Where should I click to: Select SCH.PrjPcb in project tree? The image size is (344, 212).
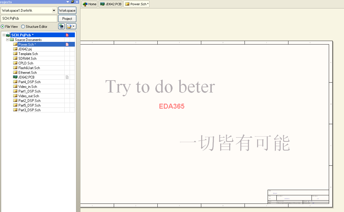point(22,35)
